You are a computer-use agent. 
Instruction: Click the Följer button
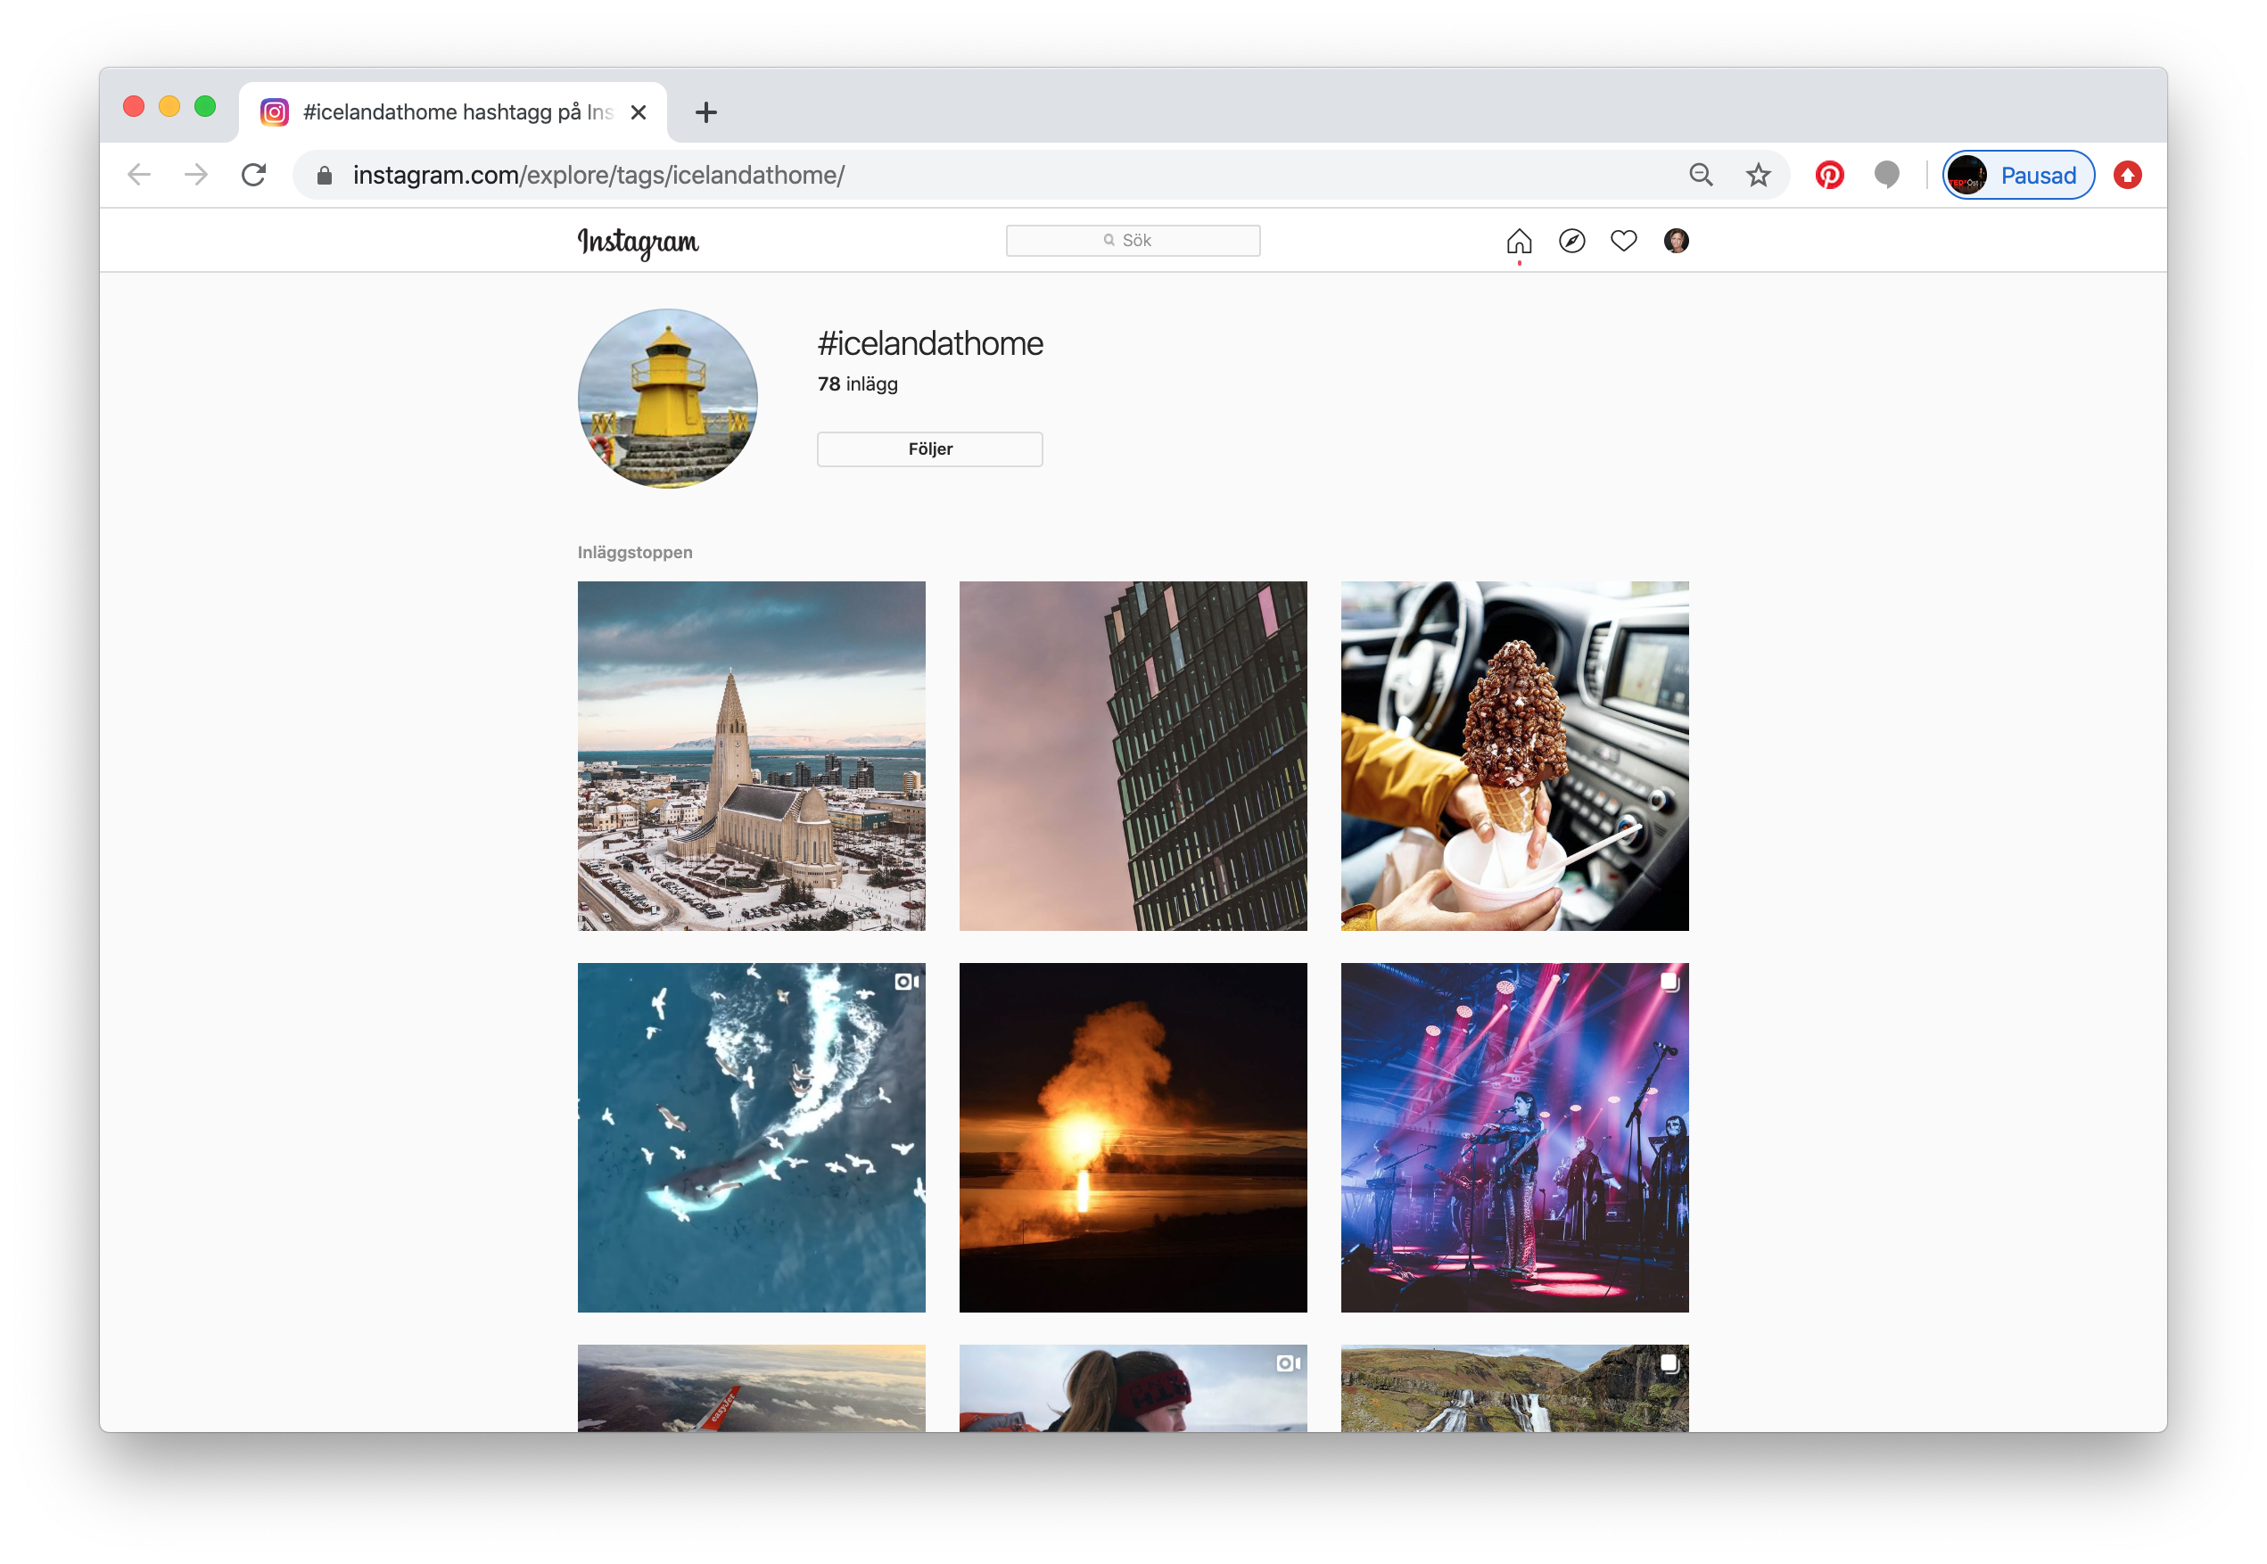pyautogui.click(x=929, y=449)
